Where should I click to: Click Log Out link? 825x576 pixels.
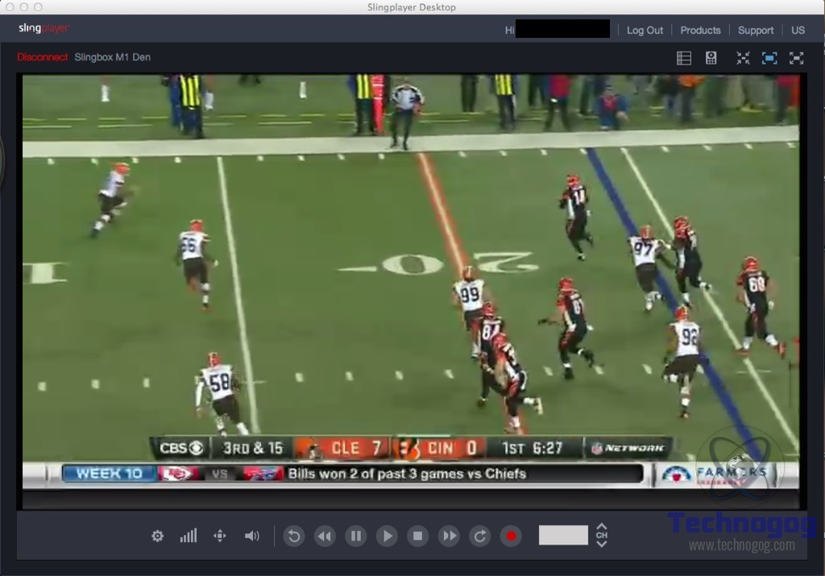pos(645,30)
